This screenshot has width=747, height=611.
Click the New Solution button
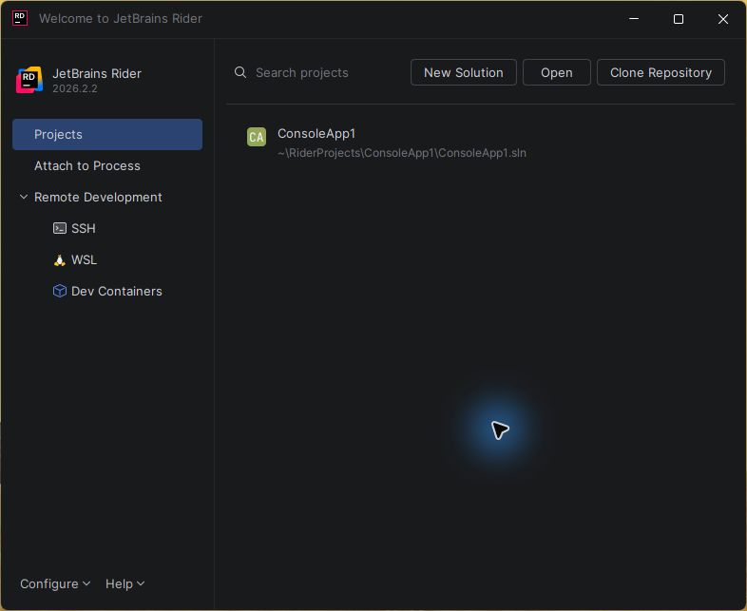pyautogui.click(x=464, y=72)
